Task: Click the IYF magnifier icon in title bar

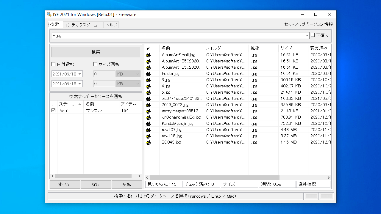Action: coord(49,14)
